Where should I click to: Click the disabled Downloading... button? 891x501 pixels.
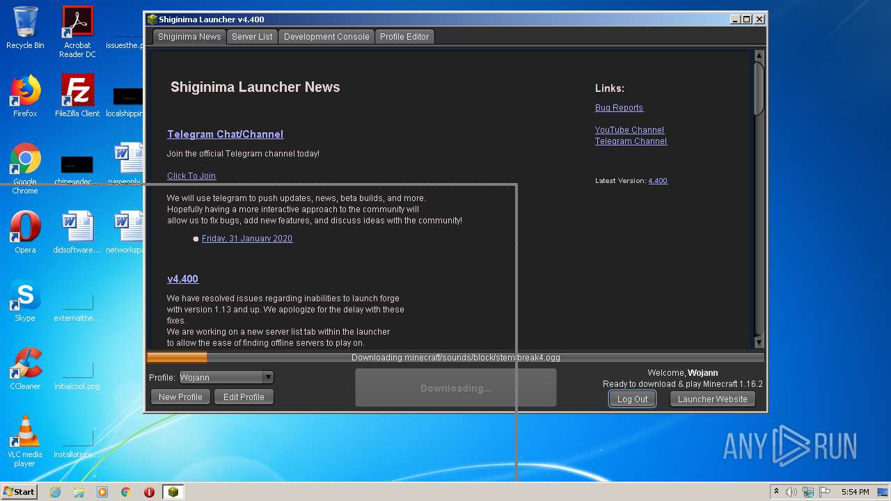tap(456, 388)
